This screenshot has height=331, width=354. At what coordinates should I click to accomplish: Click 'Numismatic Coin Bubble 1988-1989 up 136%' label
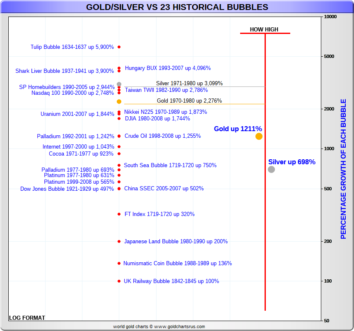click(x=178, y=263)
